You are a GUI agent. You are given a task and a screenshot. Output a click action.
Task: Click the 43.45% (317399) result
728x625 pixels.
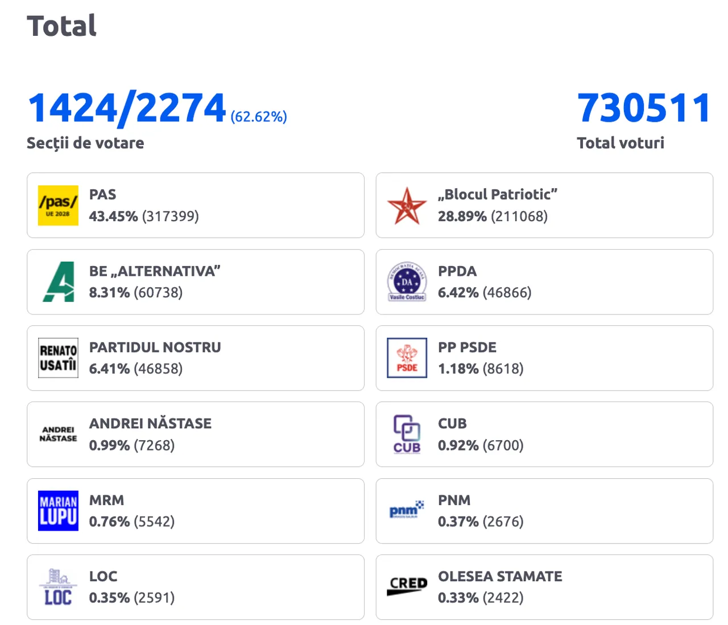[144, 216]
